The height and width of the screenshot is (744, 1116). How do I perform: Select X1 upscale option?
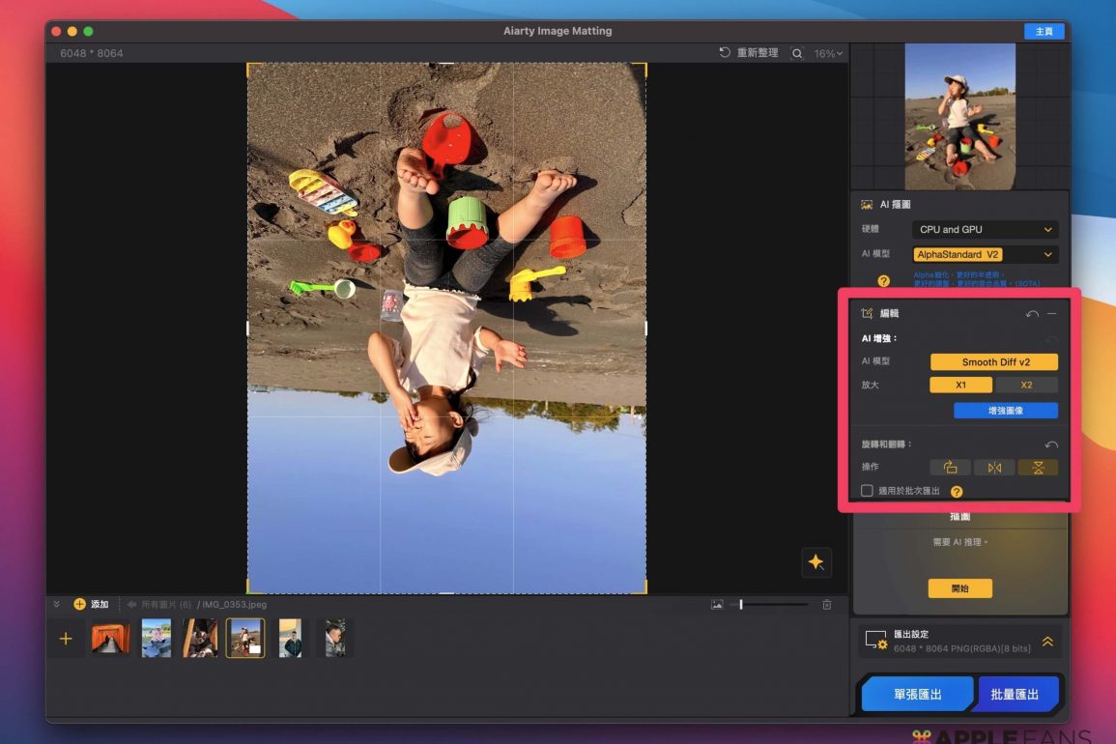(960, 385)
